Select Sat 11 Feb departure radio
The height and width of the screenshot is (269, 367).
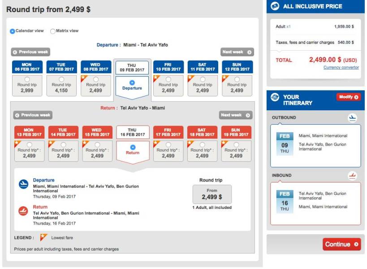pos(203,79)
